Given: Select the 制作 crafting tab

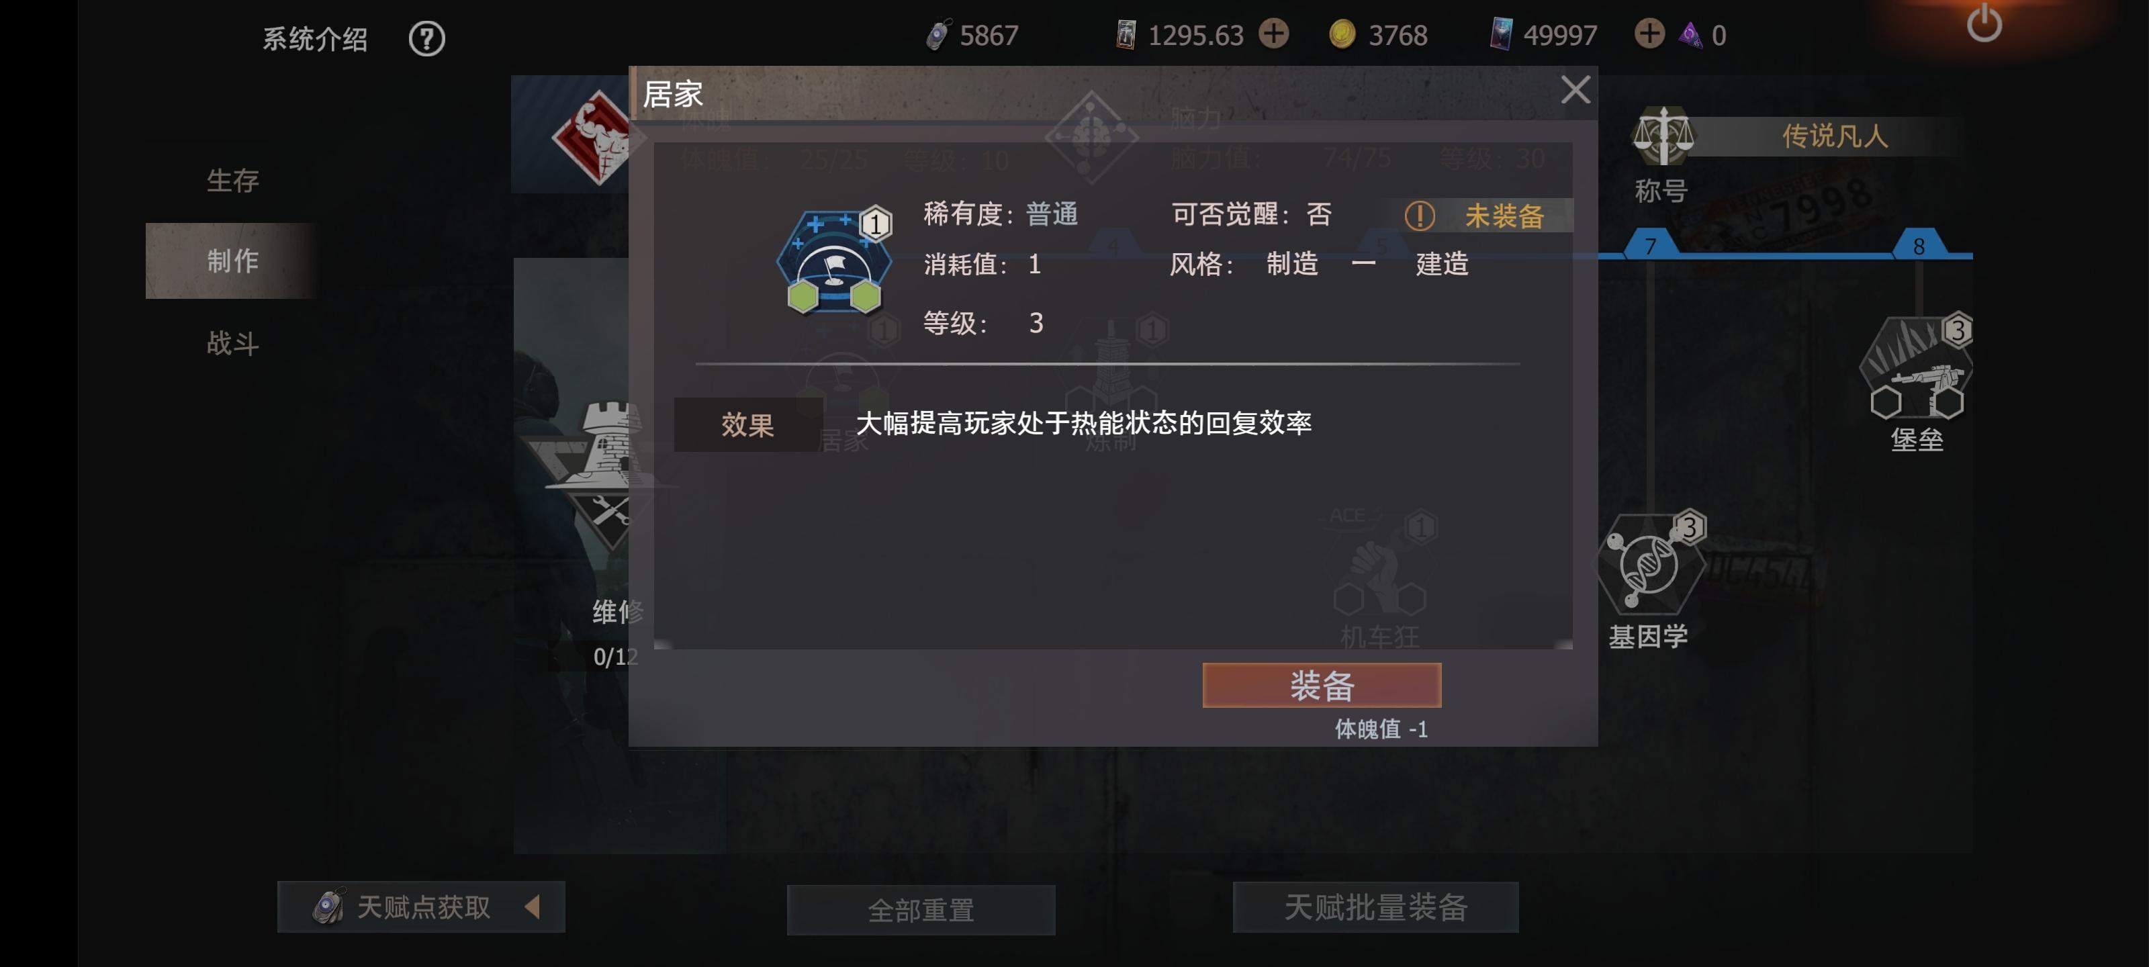Looking at the screenshot, I should pyautogui.click(x=233, y=261).
